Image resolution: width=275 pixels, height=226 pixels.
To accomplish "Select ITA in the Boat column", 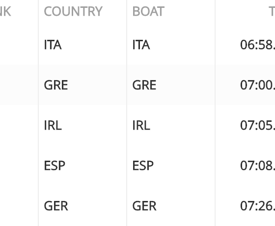I will coord(141,45).
